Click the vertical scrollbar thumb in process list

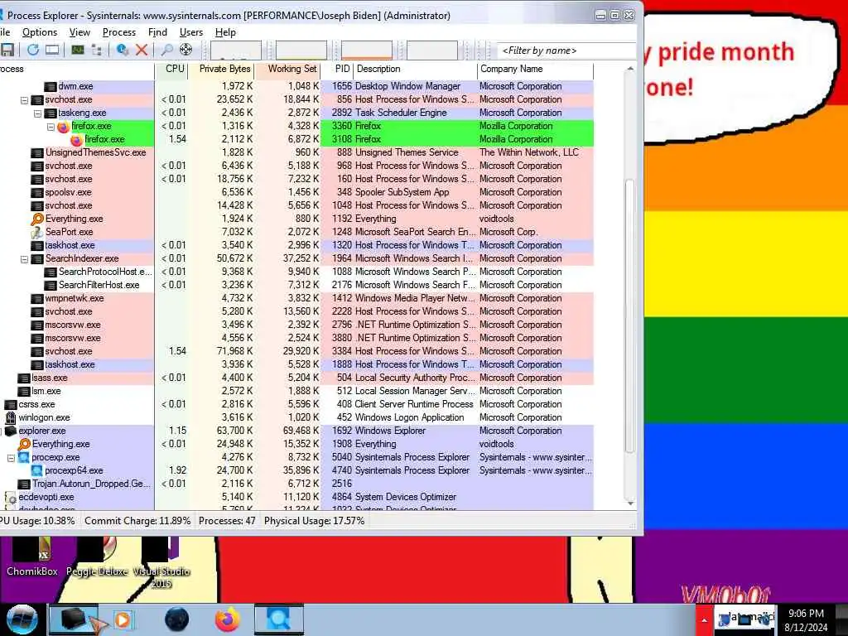click(x=629, y=316)
